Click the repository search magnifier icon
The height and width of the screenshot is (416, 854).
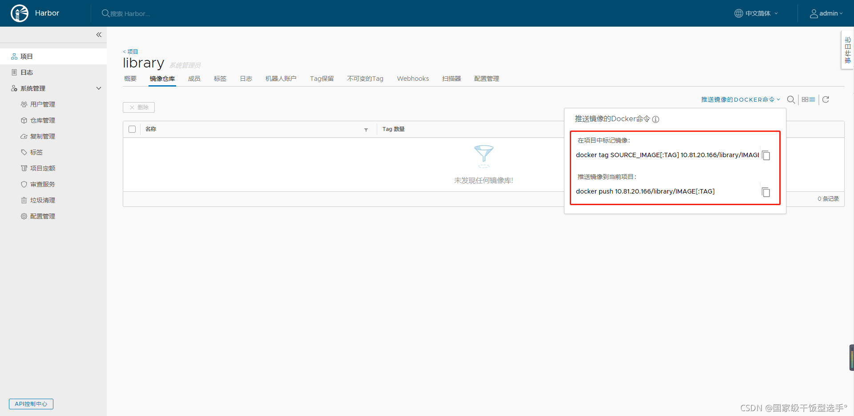(x=791, y=99)
